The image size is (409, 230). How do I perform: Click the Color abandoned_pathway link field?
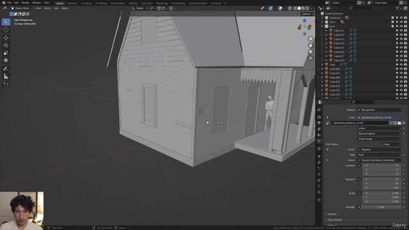[x=379, y=118]
